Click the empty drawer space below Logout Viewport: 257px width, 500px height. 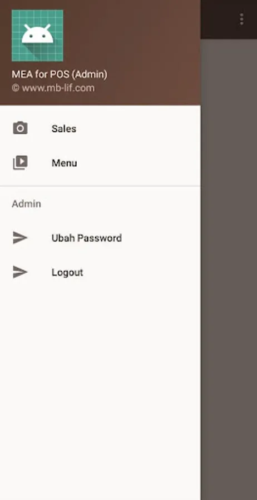click(x=100, y=392)
